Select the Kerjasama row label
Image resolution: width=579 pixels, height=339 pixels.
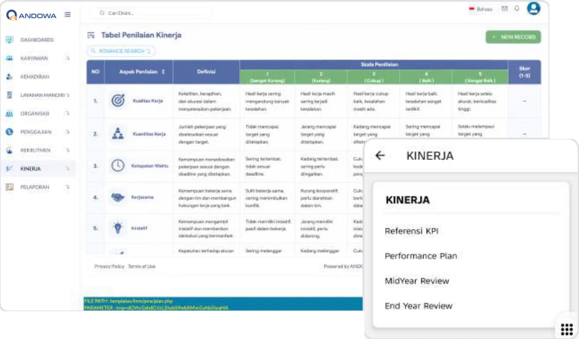[142, 197]
